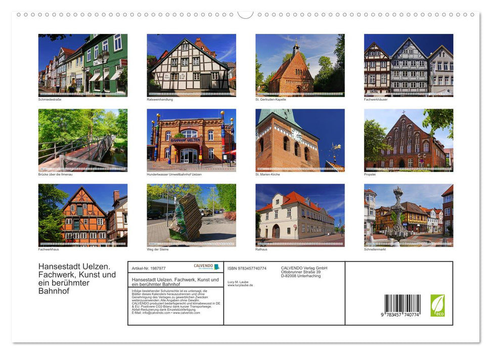Click the barcode at bottom right
This screenshot has height=354, width=491.
tap(402, 303)
